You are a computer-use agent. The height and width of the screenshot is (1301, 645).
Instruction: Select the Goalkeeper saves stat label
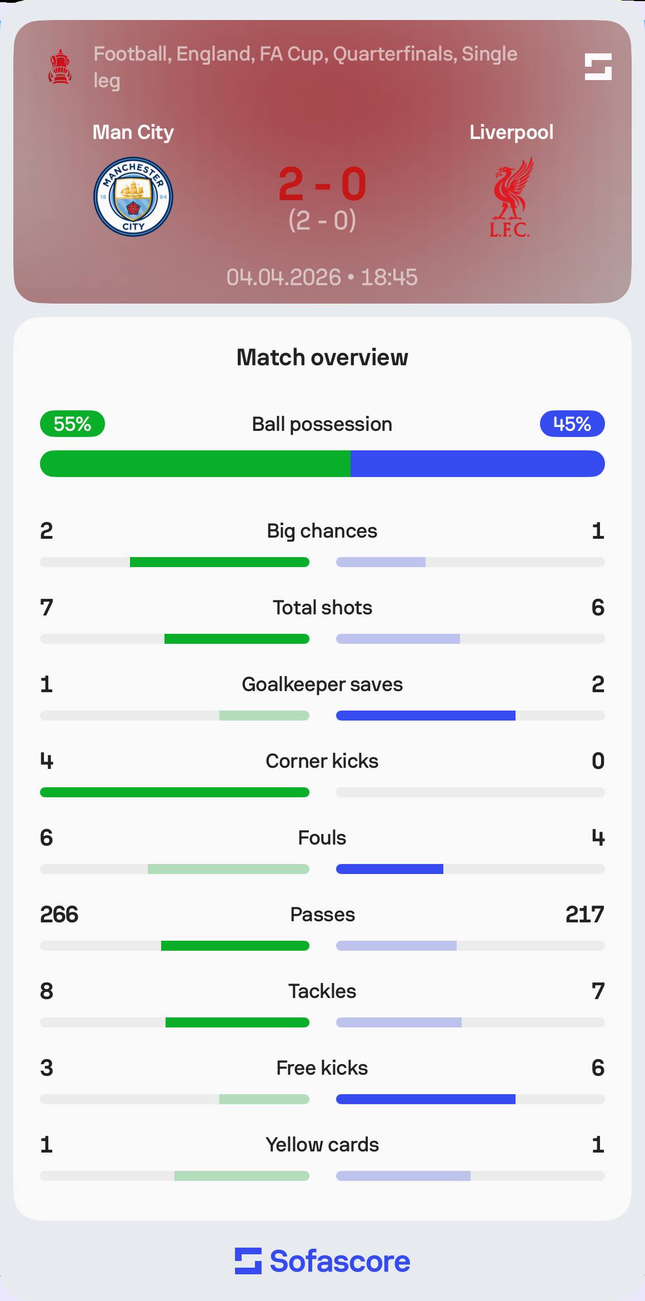tap(322, 684)
